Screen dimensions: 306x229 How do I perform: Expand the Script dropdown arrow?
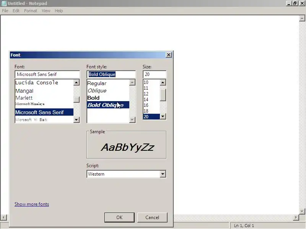[163, 174]
